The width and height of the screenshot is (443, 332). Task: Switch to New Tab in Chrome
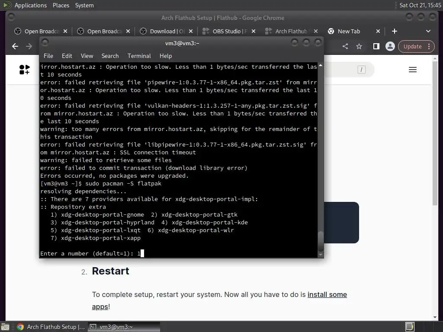point(349,31)
